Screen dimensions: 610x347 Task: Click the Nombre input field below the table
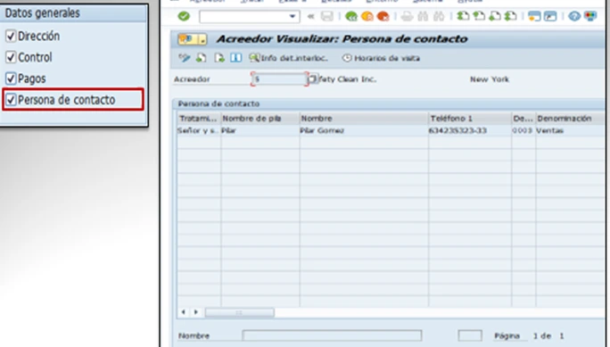coord(332,335)
